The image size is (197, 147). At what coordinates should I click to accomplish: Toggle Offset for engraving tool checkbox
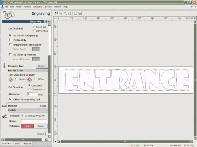(10, 99)
